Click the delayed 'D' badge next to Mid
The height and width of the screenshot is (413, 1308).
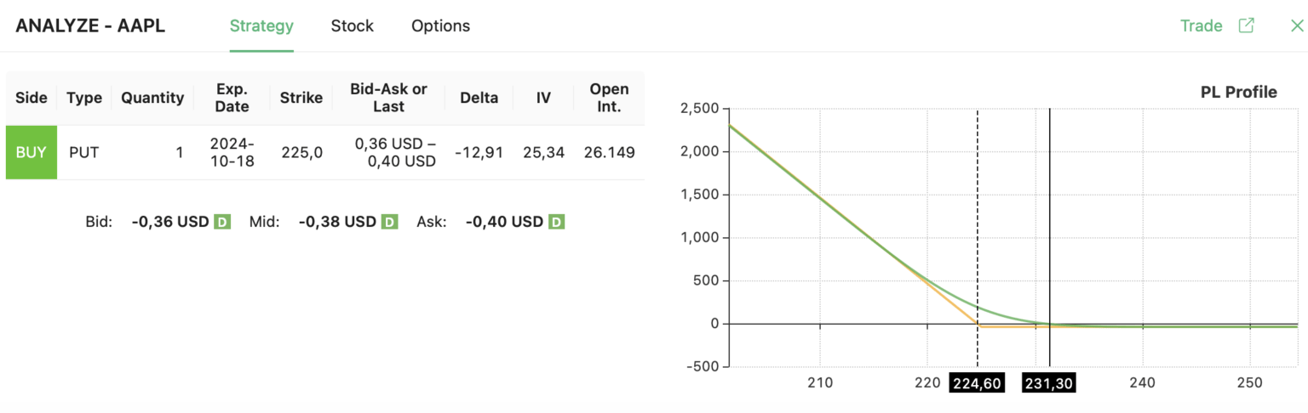(x=388, y=222)
